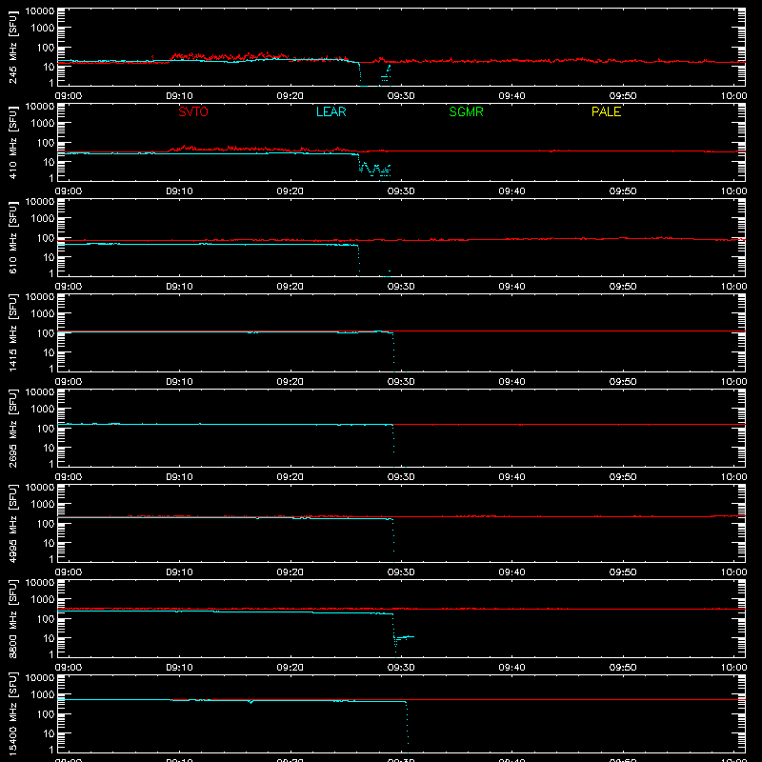The width and height of the screenshot is (762, 762).
Task: Click 09:40 label under the 410 MHz panel
Action: (x=511, y=191)
